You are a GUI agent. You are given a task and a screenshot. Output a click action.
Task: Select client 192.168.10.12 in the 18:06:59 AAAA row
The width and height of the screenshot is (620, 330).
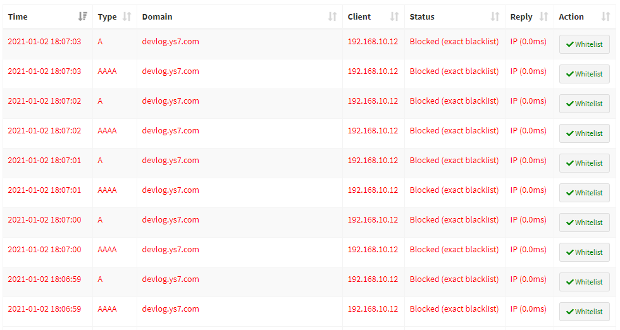(373, 309)
